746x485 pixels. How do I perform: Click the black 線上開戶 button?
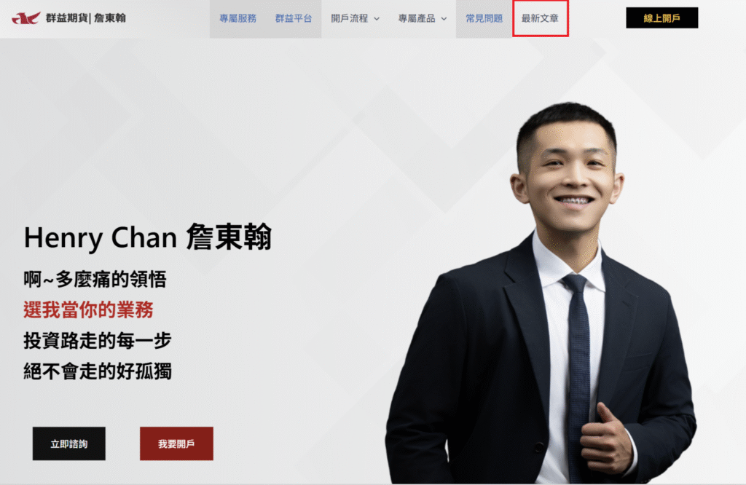tap(661, 18)
